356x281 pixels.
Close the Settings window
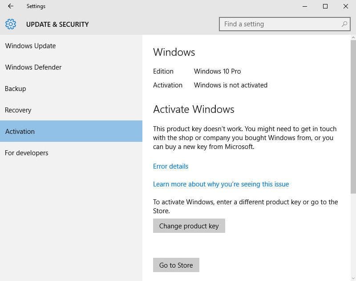point(346,6)
